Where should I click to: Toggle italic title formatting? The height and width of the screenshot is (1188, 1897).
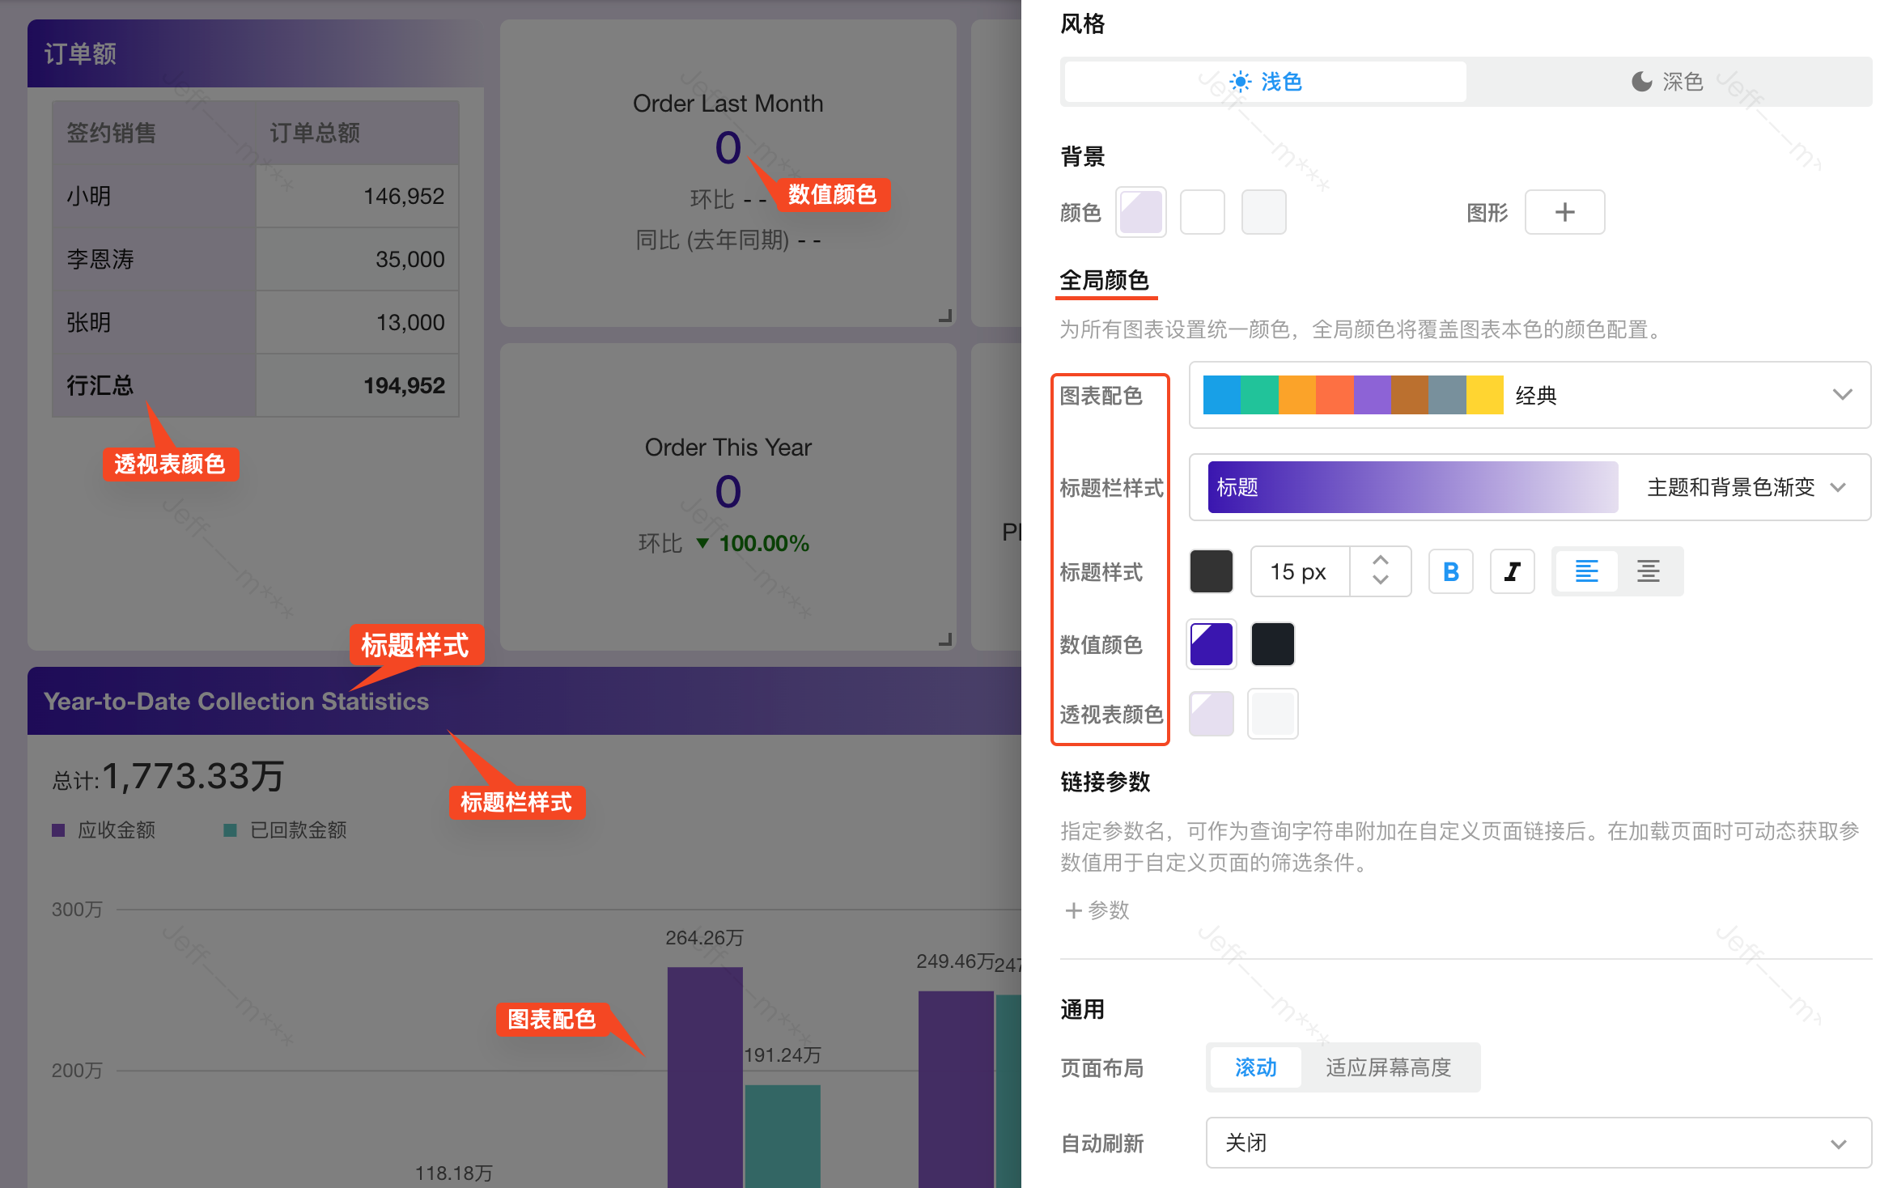1512,572
